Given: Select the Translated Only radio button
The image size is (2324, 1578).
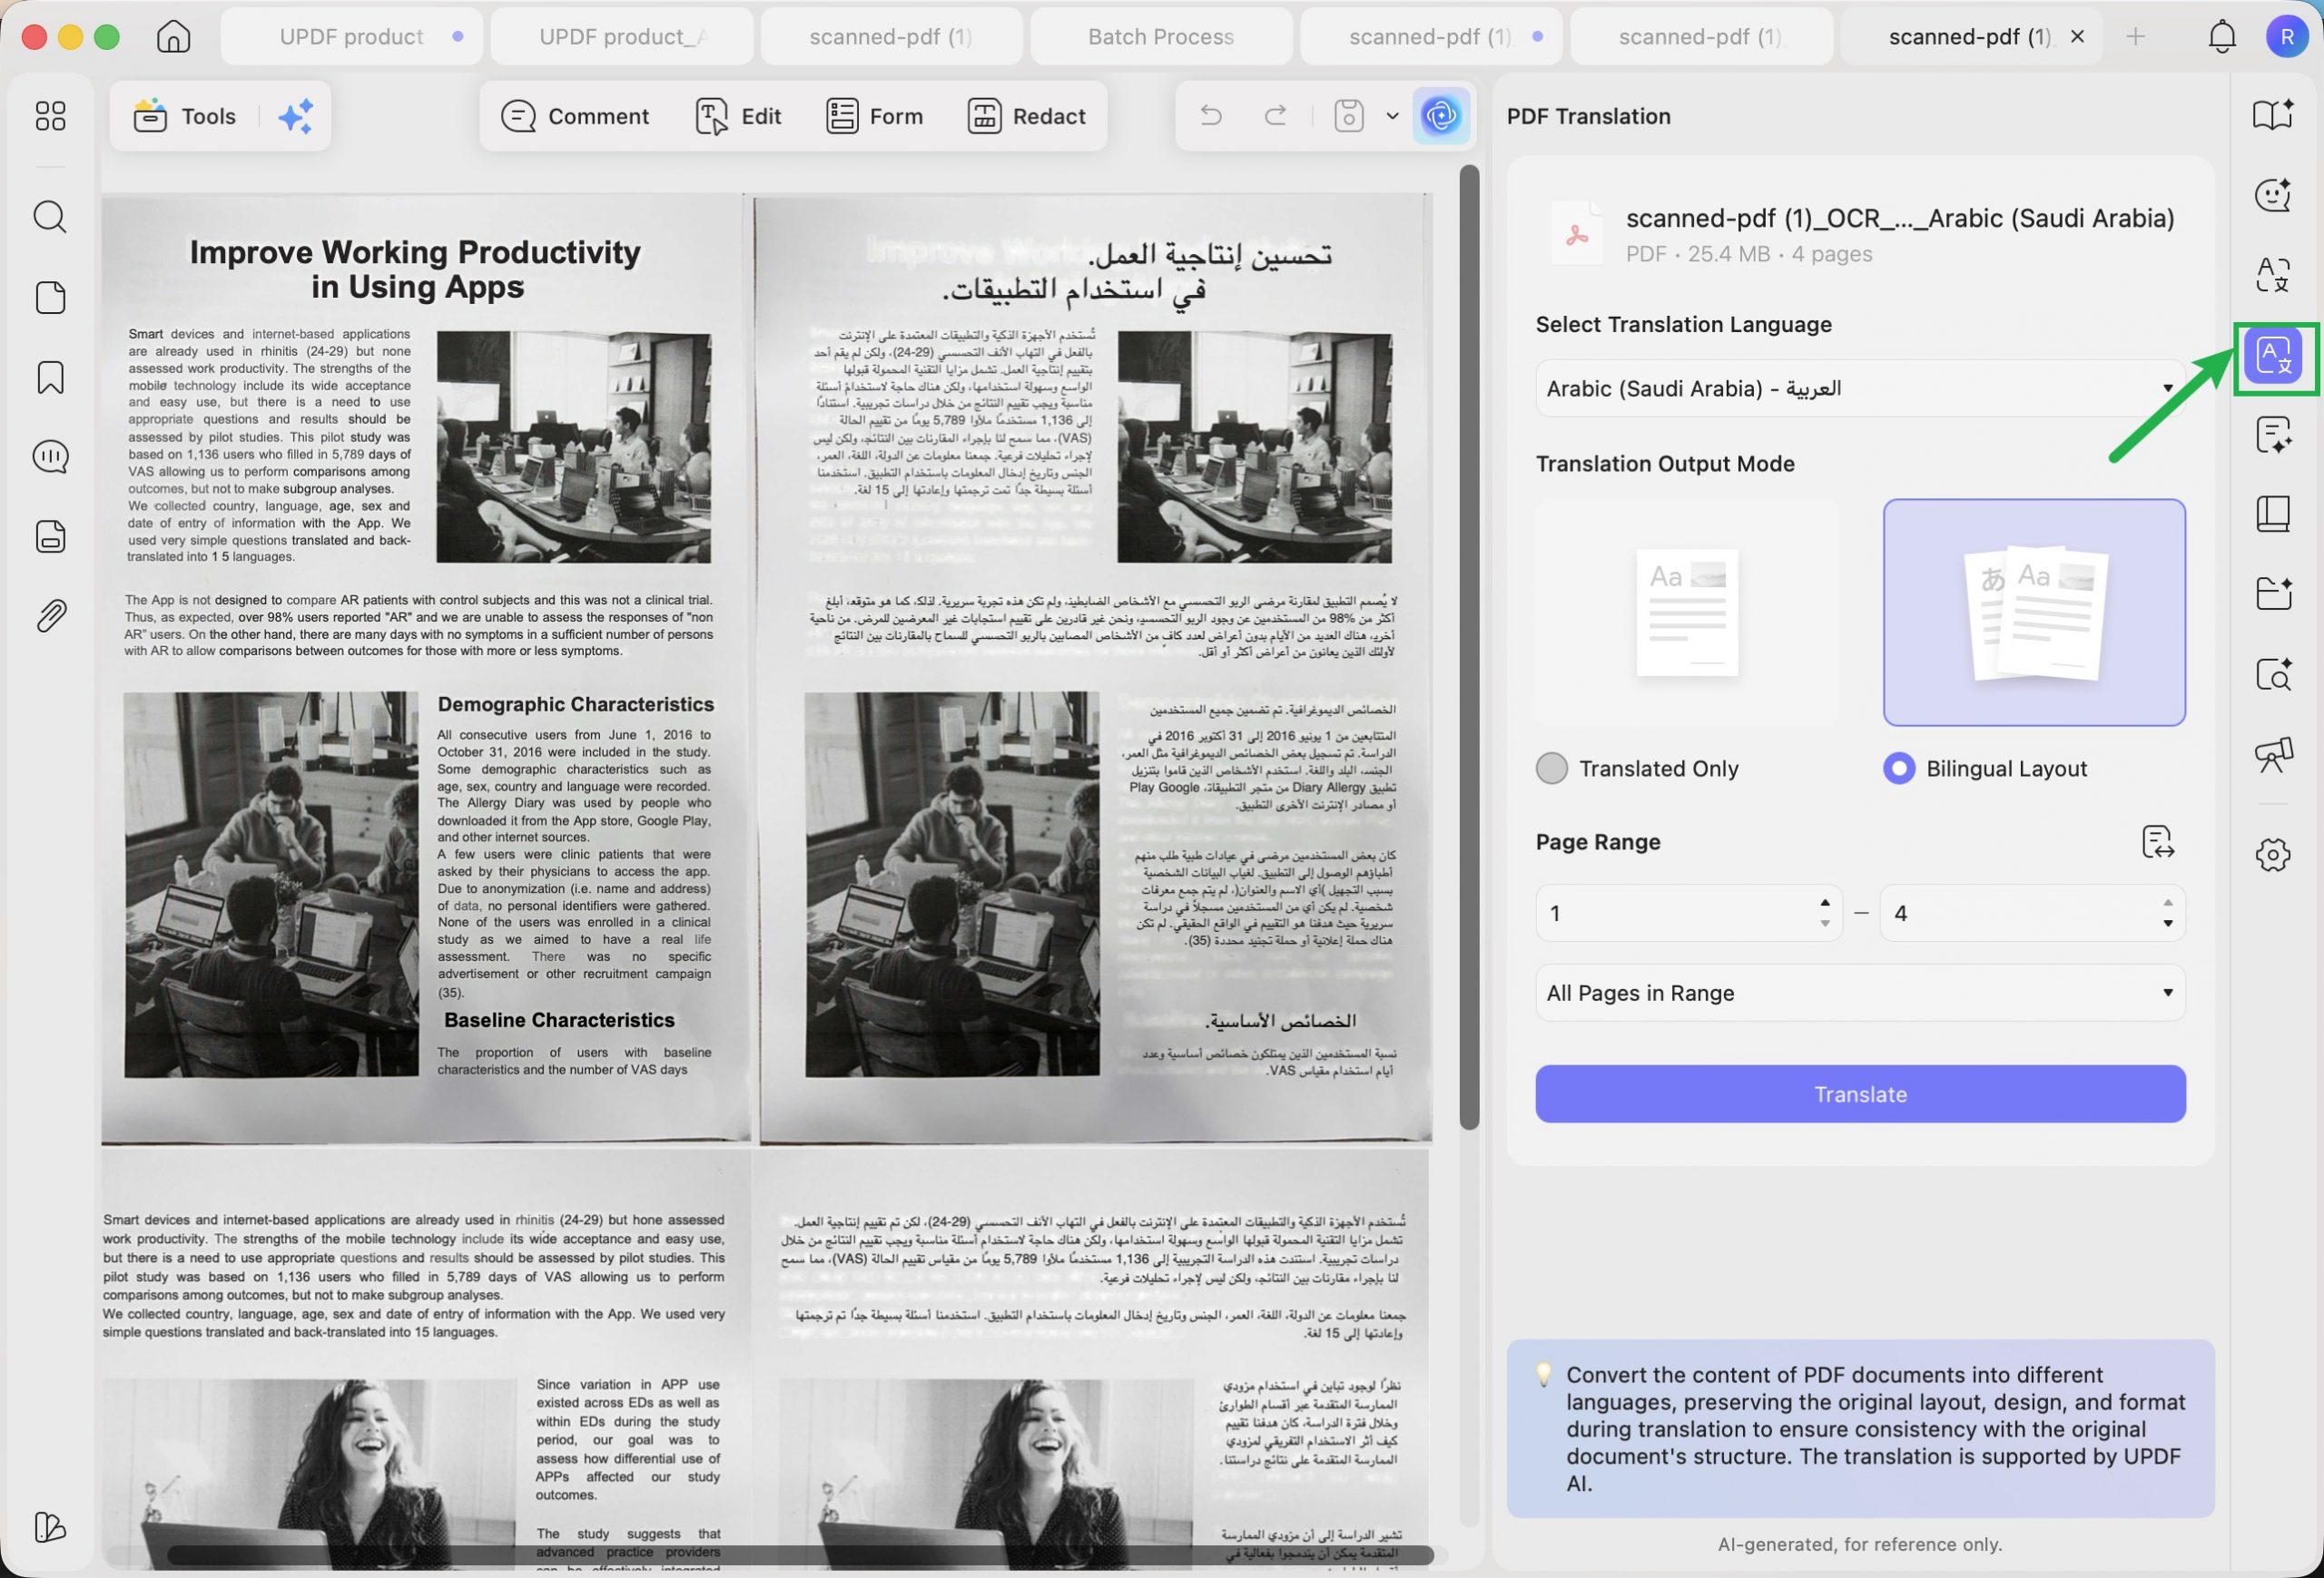Looking at the screenshot, I should click(1551, 769).
